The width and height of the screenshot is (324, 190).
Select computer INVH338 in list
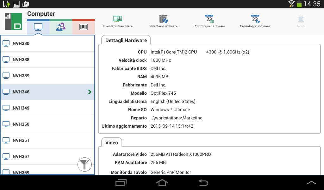coord(47,60)
